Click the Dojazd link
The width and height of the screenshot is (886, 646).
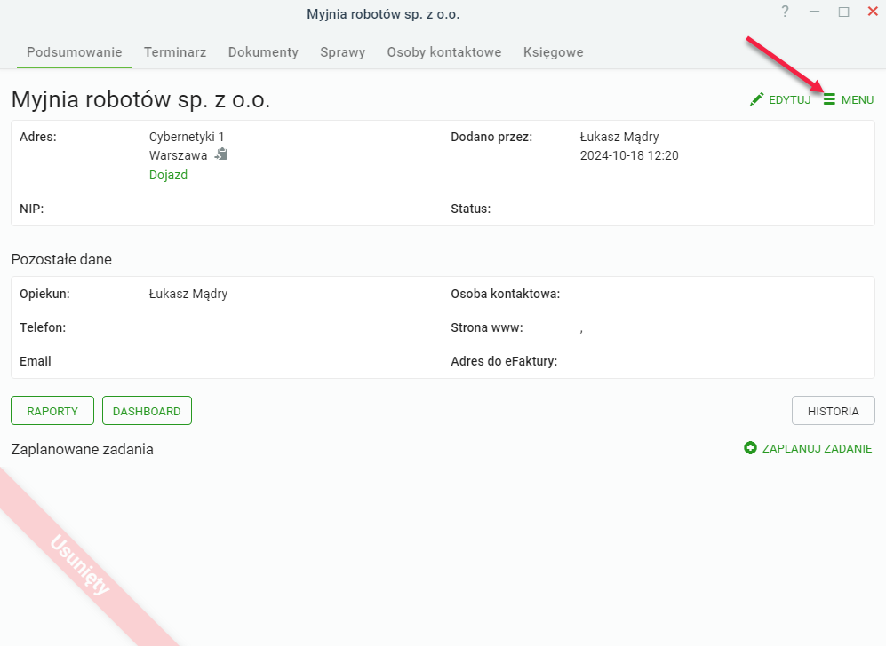point(168,175)
